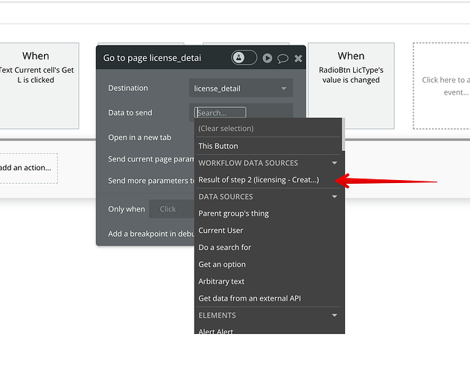This screenshot has height=372, width=470.
Task: Toggle the experimental flask switch in action header
Action: coord(244,57)
